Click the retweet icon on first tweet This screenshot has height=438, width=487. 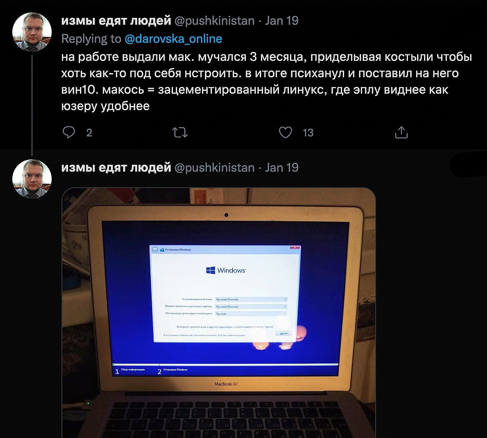pyautogui.click(x=180, y=132)
